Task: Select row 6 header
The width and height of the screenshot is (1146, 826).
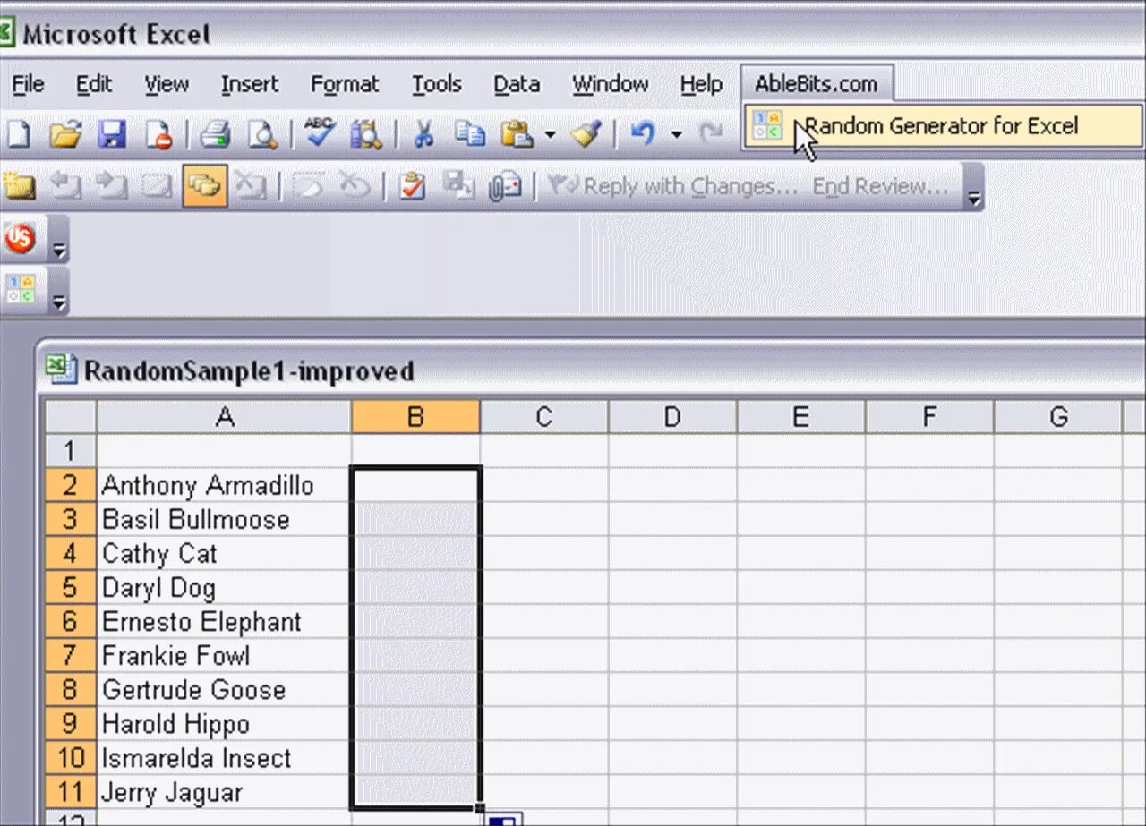Action: tap(71, 621)
